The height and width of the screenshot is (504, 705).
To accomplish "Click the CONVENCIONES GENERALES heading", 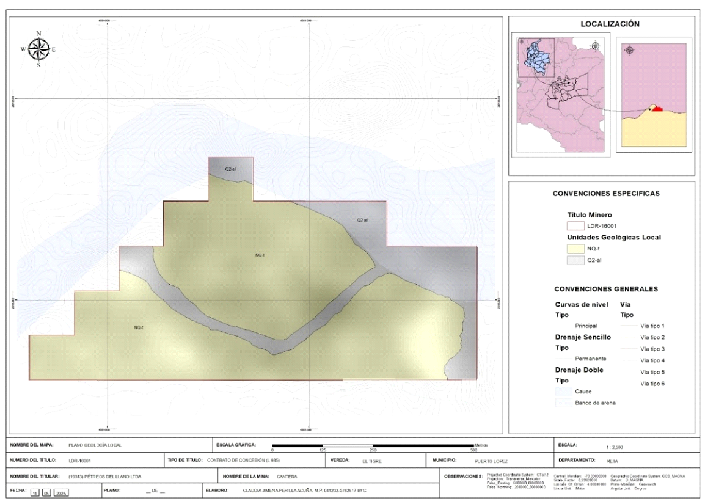I will [607, 288].
